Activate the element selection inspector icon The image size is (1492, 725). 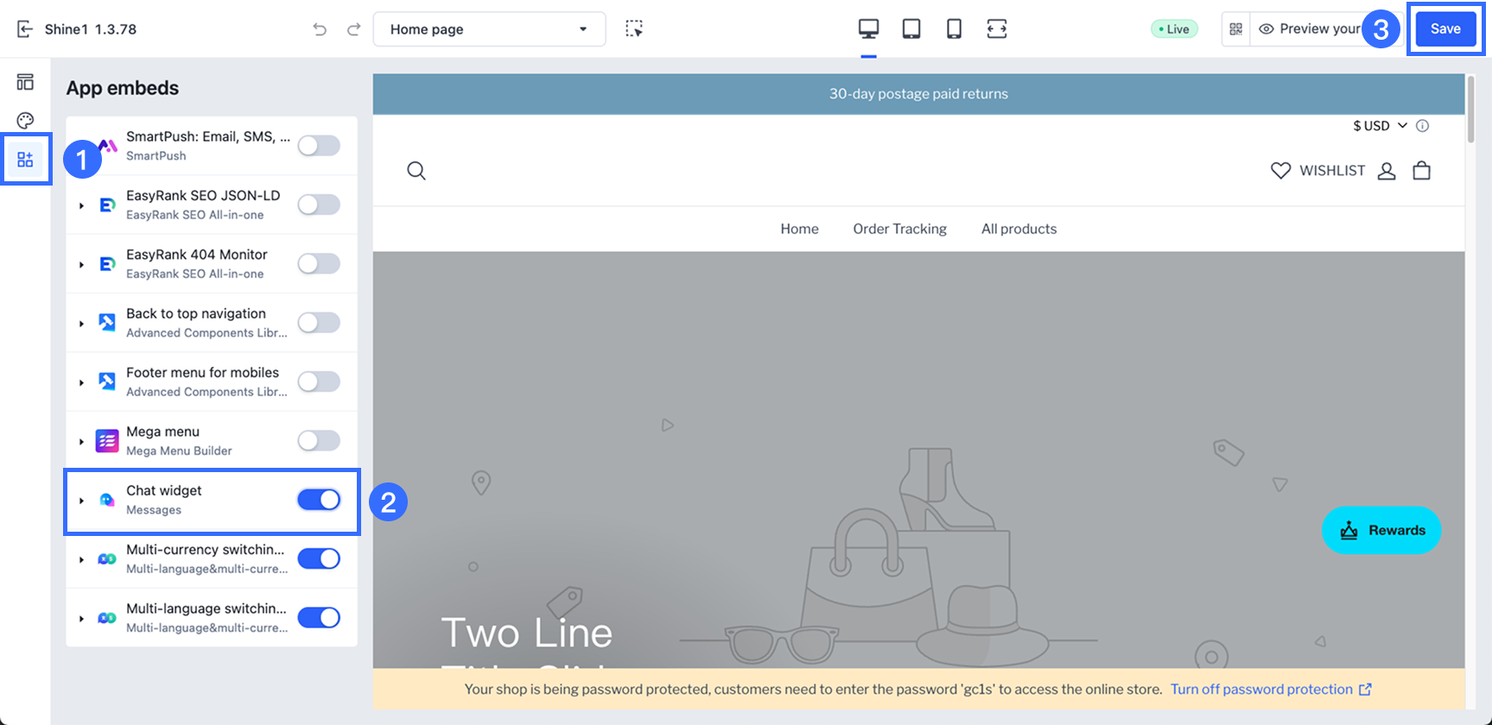pyautogui.click(x=634, y=29)
